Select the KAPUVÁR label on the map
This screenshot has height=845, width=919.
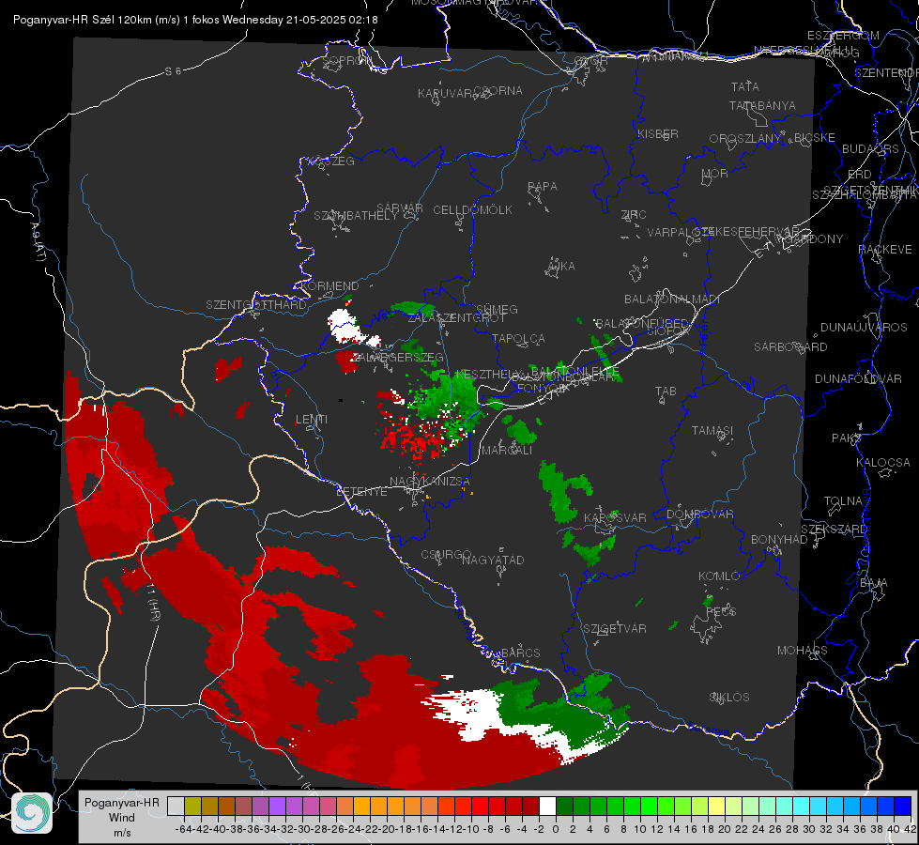pos(446,93)
